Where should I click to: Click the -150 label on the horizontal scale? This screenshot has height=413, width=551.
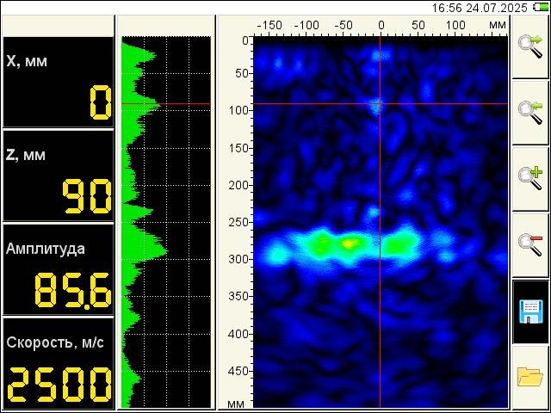(x=270, y=26)
